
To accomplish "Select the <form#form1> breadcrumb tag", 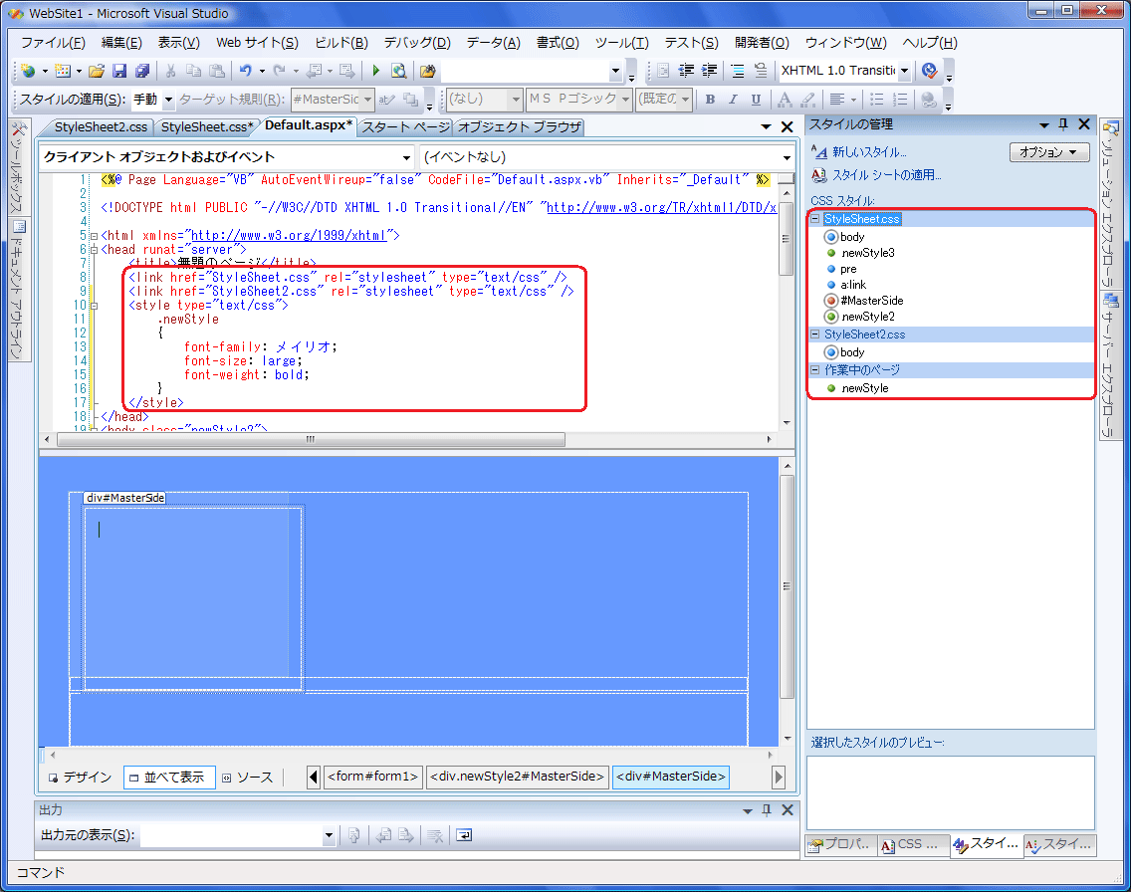I will click(x=373, y=777).
